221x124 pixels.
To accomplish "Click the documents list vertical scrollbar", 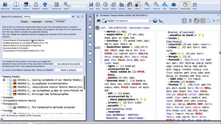I will point(84,83).
